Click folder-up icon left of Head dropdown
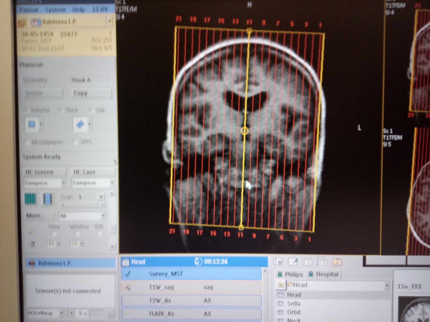Viewport: 430px width, 322px height. (x=281, y=285)
